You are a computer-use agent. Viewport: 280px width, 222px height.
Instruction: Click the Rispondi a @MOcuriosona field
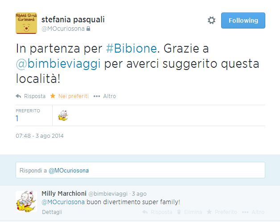(140, 170)
